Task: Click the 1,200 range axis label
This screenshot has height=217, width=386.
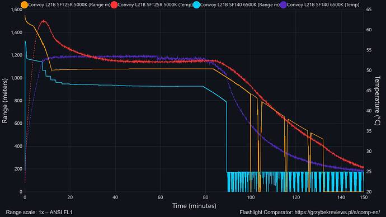Action: point(16,55)
